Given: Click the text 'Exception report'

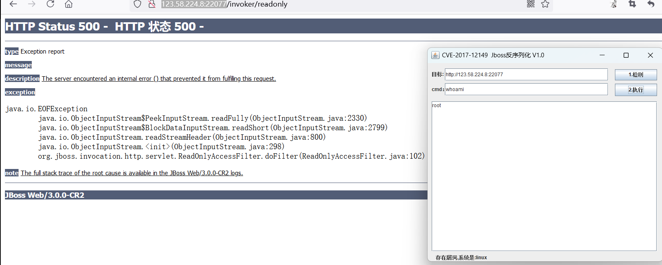Looking at the screenshot, I should pos(43,52).
